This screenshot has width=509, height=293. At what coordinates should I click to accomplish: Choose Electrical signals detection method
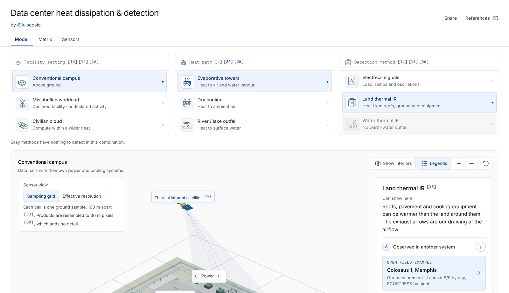(x=419, y=81)
